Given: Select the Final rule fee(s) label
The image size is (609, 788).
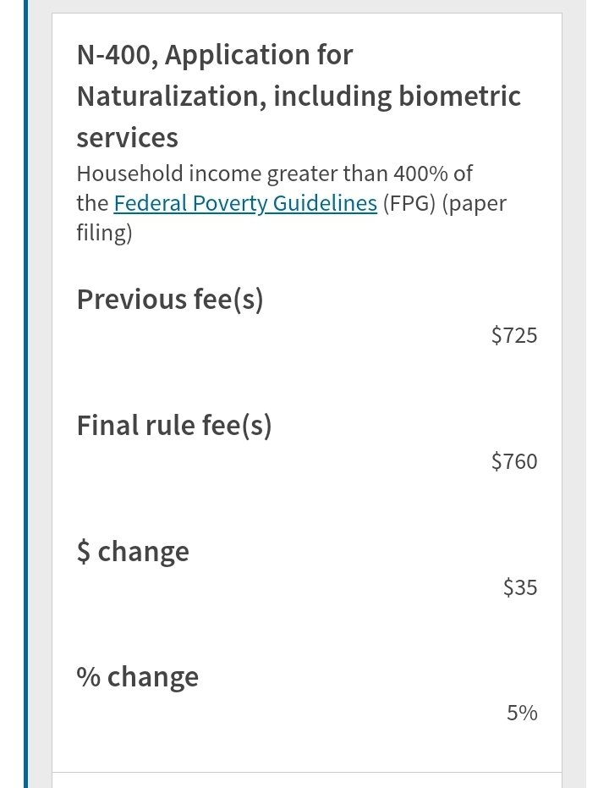Looking at the screenshot, I should (x=174, y=426).
